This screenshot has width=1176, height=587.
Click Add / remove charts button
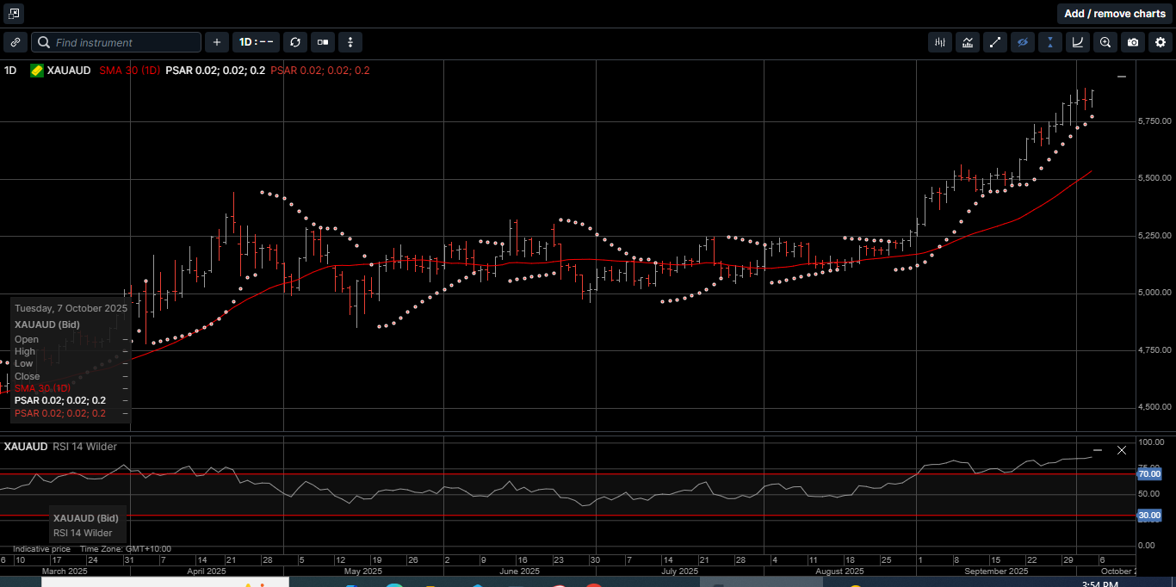point(1114,14)
